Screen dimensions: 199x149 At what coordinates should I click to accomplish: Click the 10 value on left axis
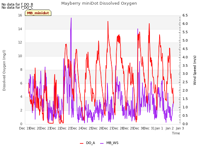[20, 56]
